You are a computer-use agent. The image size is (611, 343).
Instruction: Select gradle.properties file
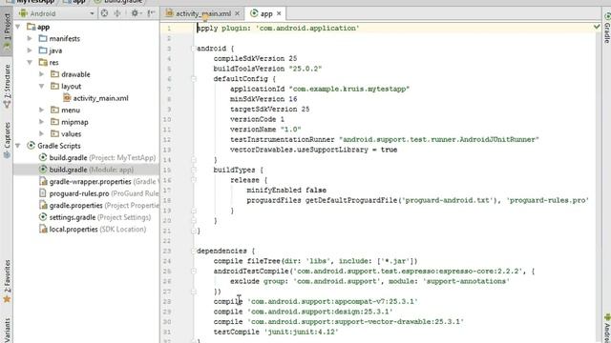(99, 206)
